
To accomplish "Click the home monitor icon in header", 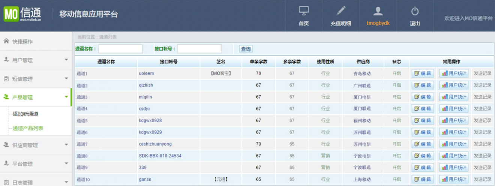I will pos(304,11).
